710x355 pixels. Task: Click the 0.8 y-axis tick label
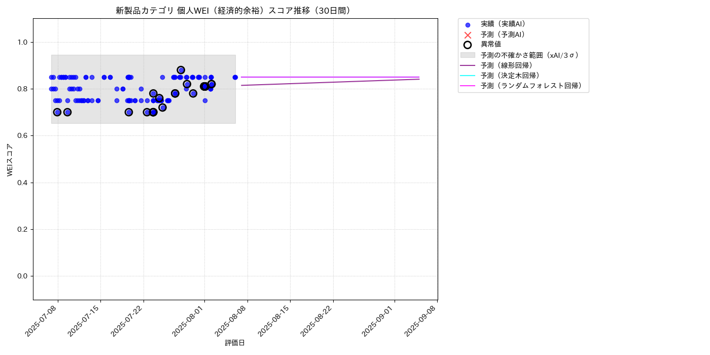(23, 89)
